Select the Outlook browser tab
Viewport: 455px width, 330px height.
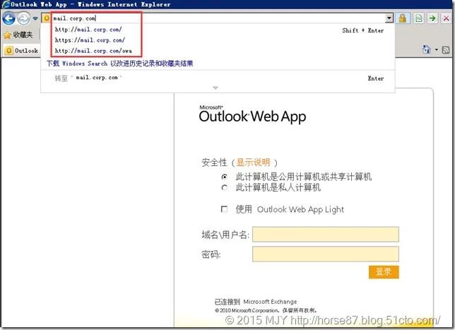click(22, 50)
